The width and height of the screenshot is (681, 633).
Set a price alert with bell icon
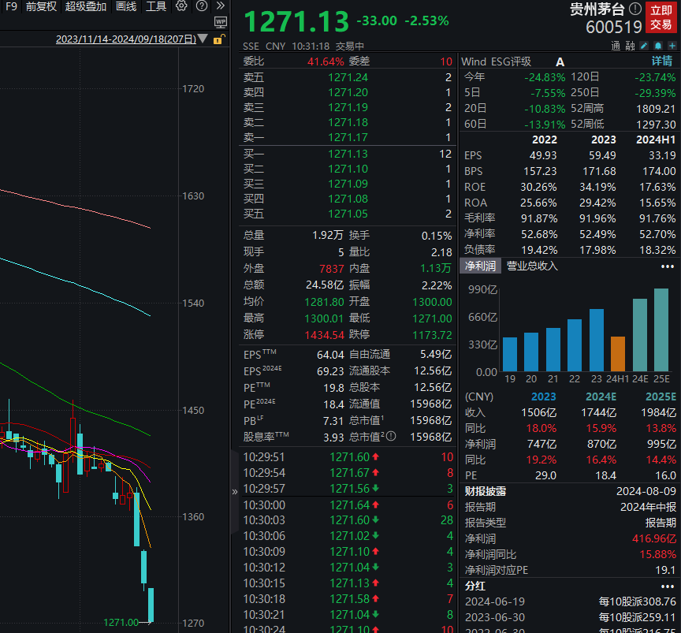point(658,46)
